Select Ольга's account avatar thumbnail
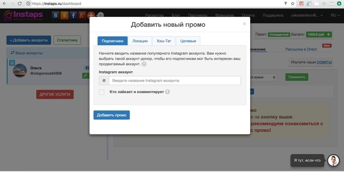 (x=20, y=70)
